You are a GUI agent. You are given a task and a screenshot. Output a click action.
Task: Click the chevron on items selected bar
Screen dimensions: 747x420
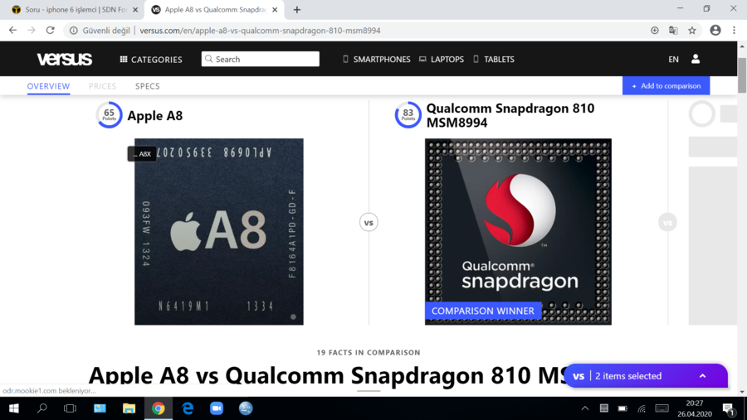[x=703, y=376]
